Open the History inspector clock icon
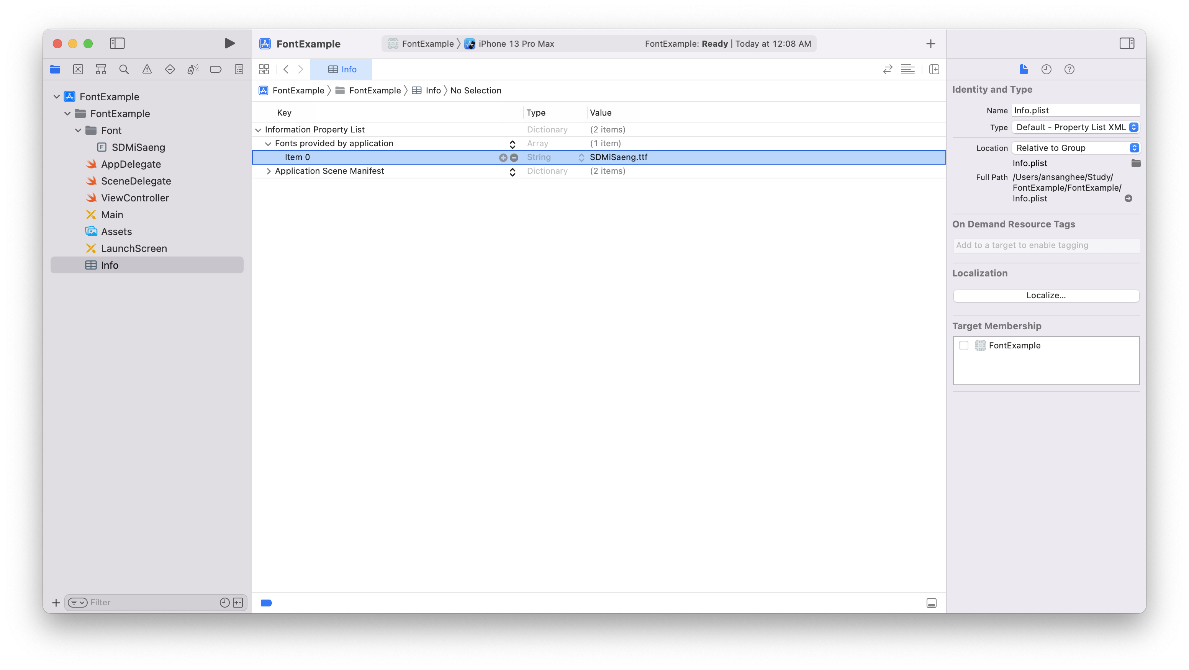The height and width of the screenshot is (670, 1189). click(x=1046, y=69)
